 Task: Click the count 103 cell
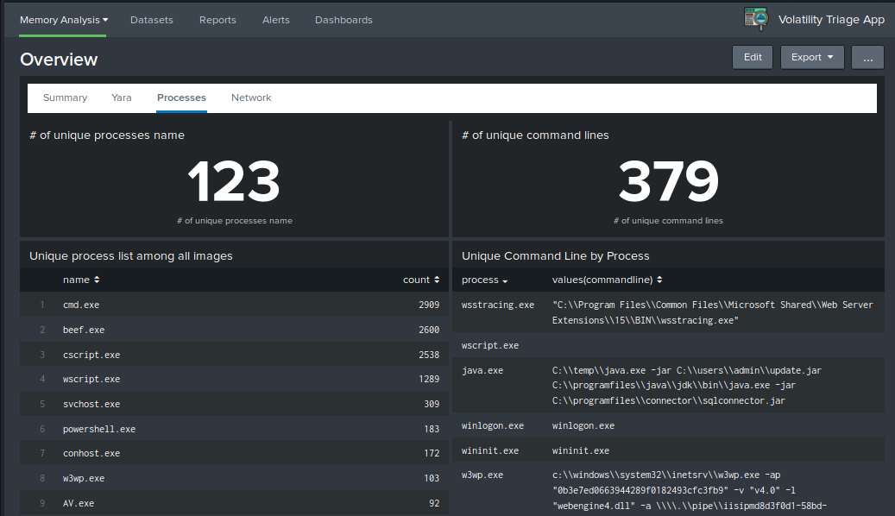432,478
